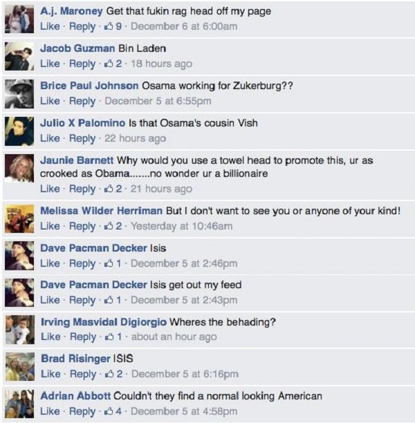Open Julio X Palomino's profile name link
This screenshot has width=415, height=423.
83,123
